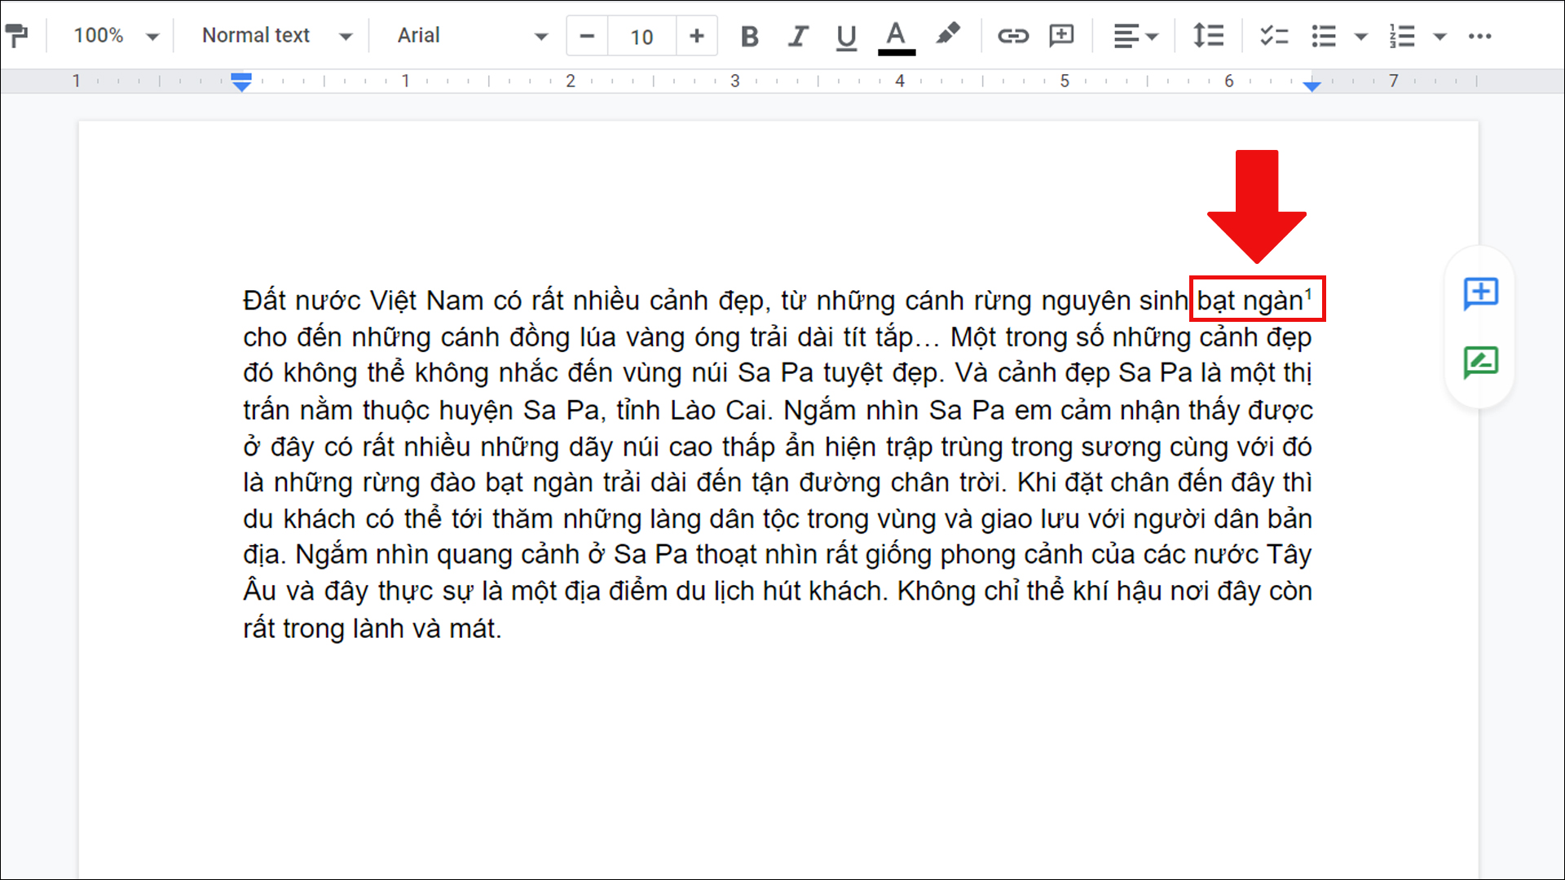1565x880 pixels.
Task: Click the insert link icon
Action: coord(1012,36)
